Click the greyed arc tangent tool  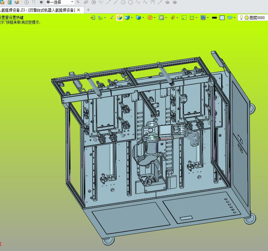pyautogui.click(x=152, y=2)
